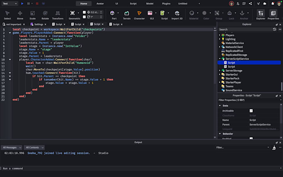The image size is (283, 177).
Task: Close the Settings document tab
Action: (45, 25)
